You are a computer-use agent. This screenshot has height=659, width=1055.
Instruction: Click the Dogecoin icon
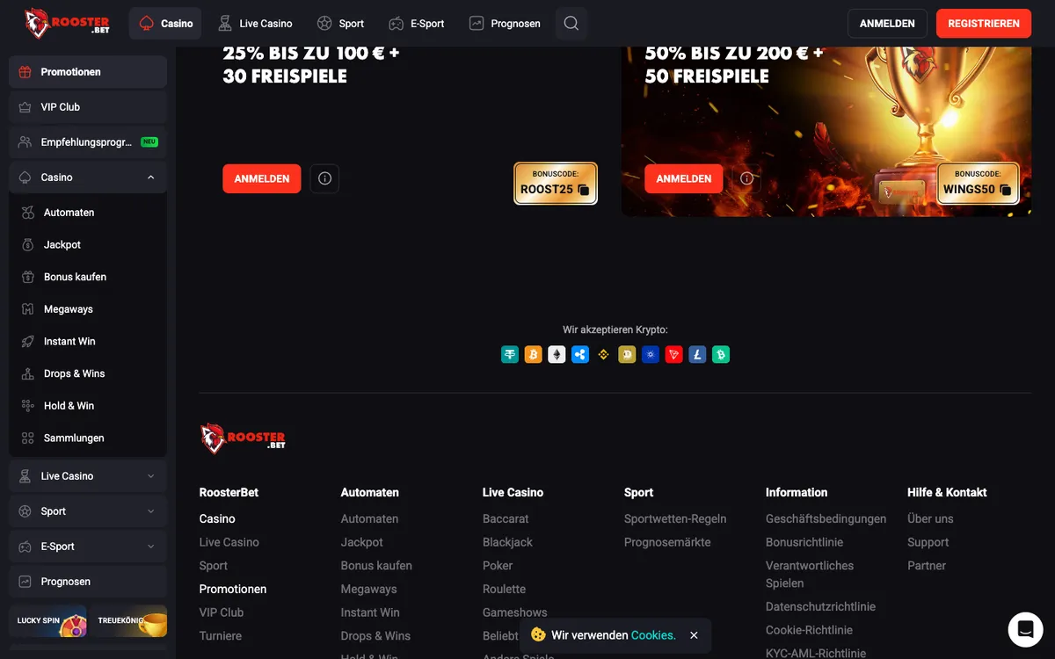coord(627,355)
